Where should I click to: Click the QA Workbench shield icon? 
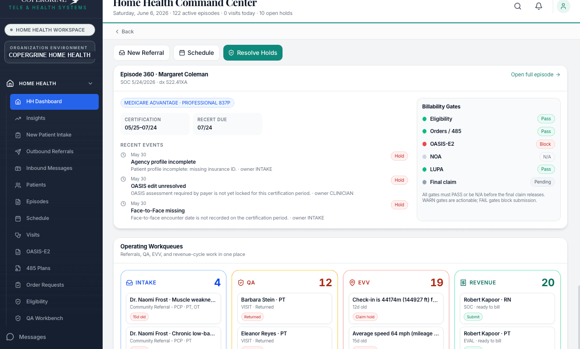(x=18, y=318)
